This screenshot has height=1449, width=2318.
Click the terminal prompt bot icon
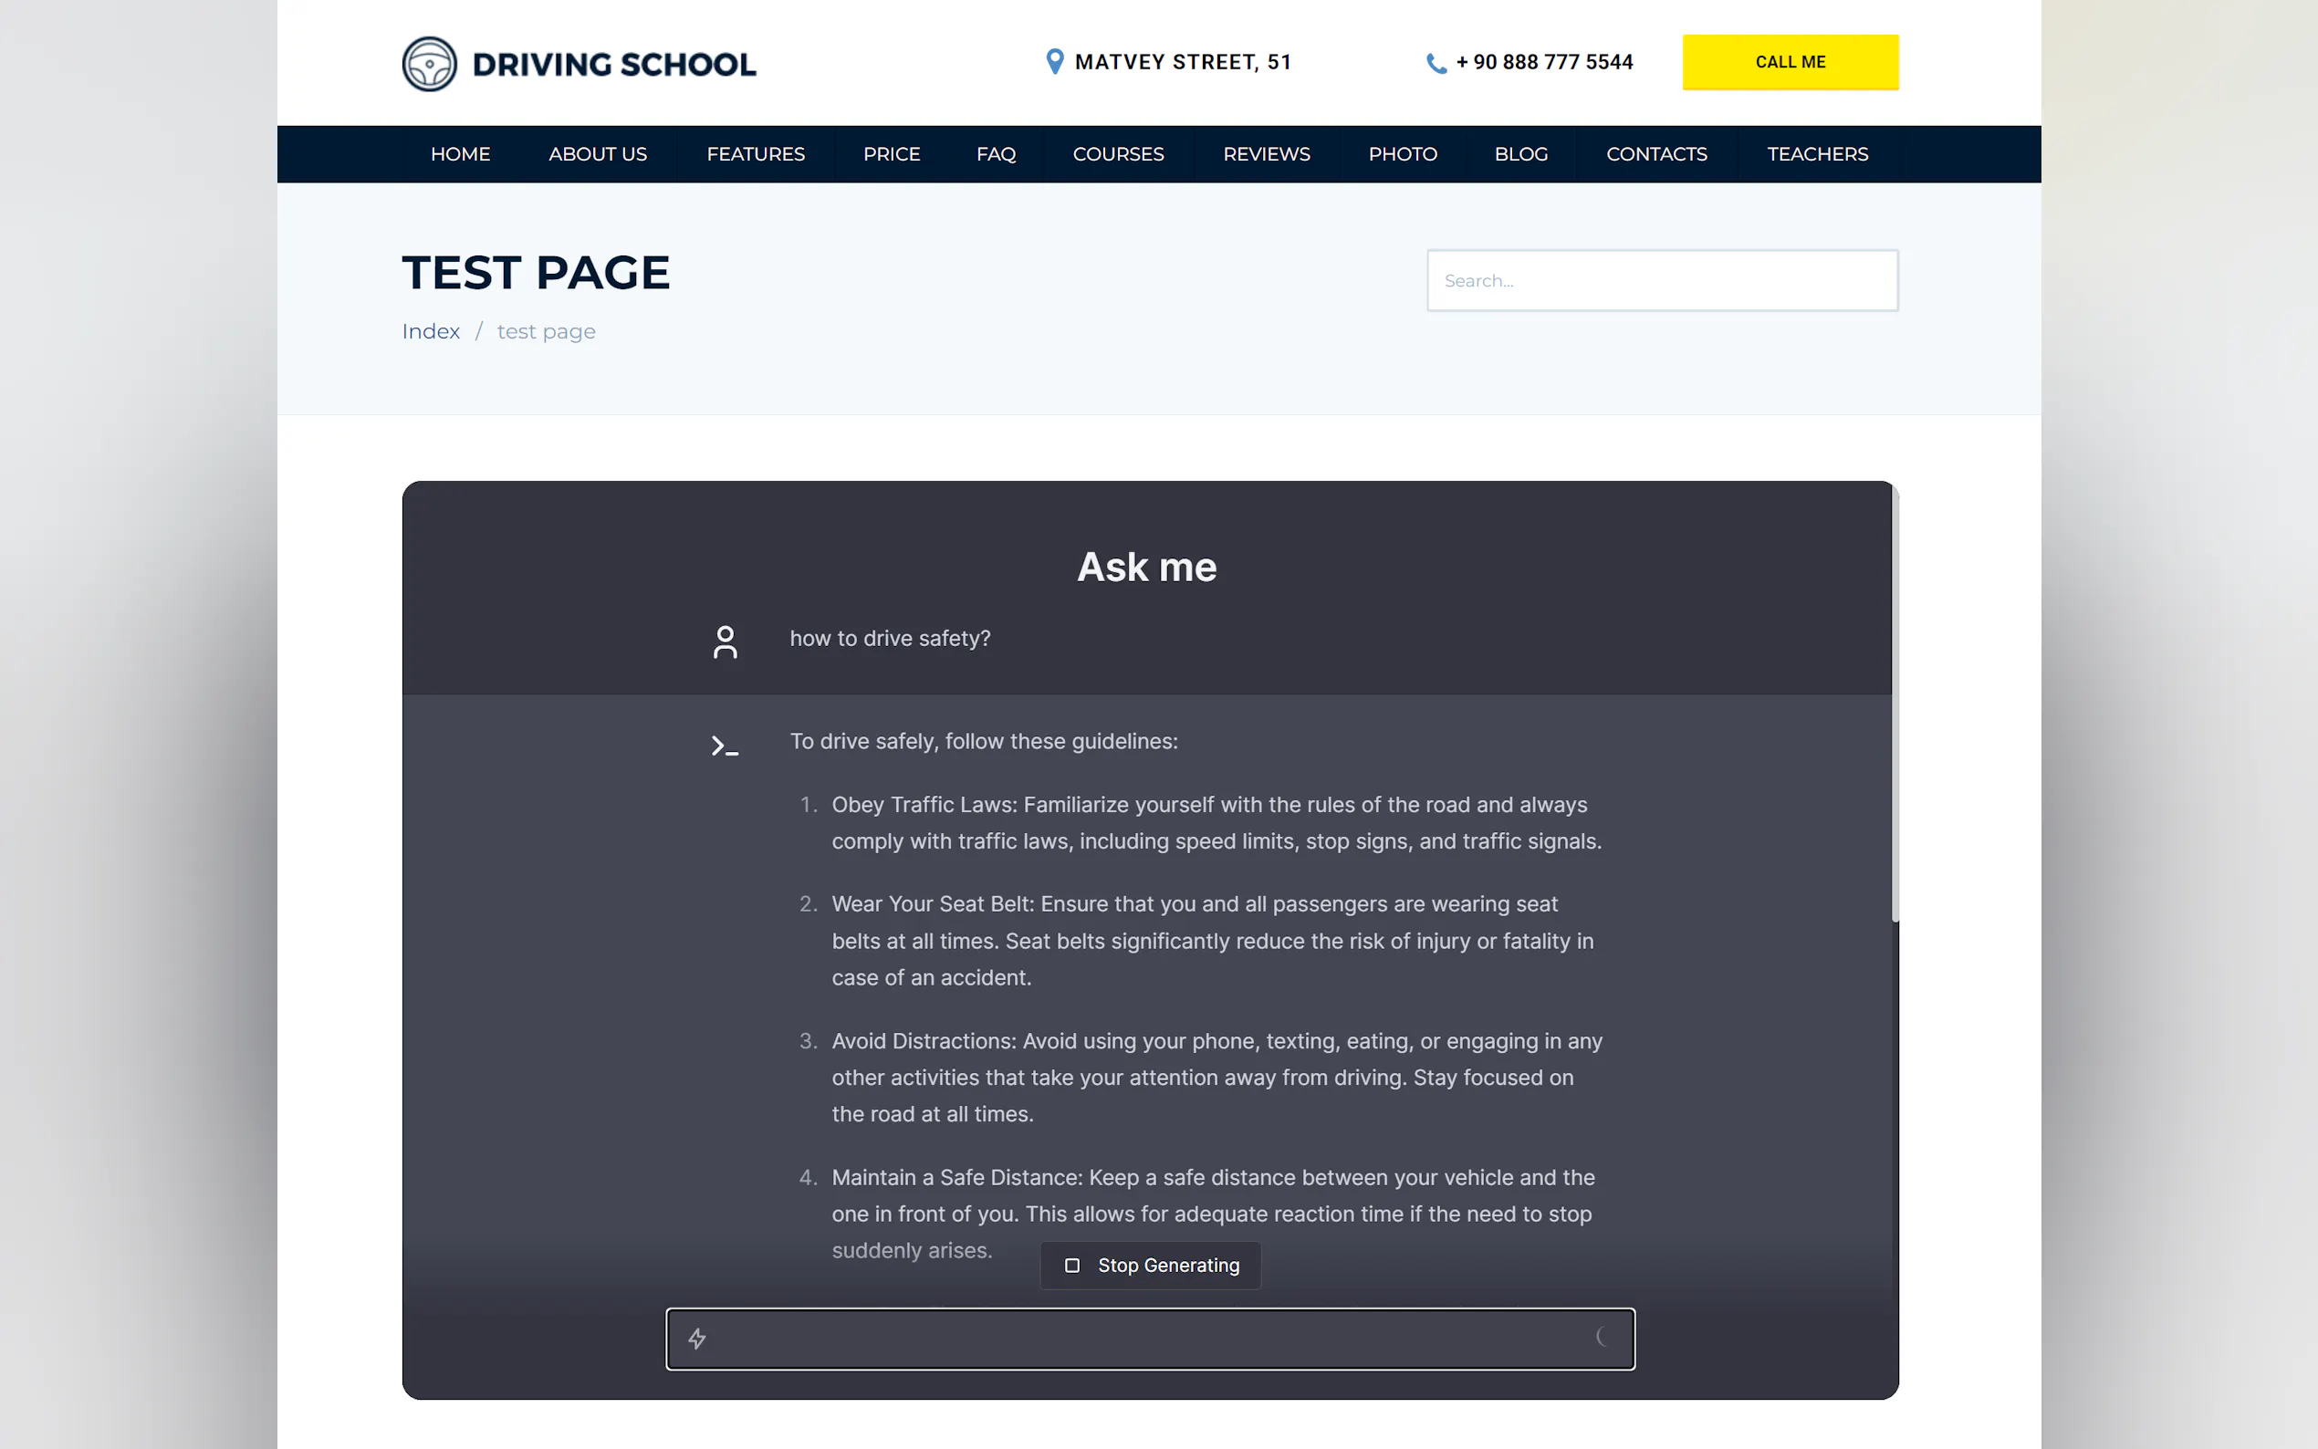(725, 745)
